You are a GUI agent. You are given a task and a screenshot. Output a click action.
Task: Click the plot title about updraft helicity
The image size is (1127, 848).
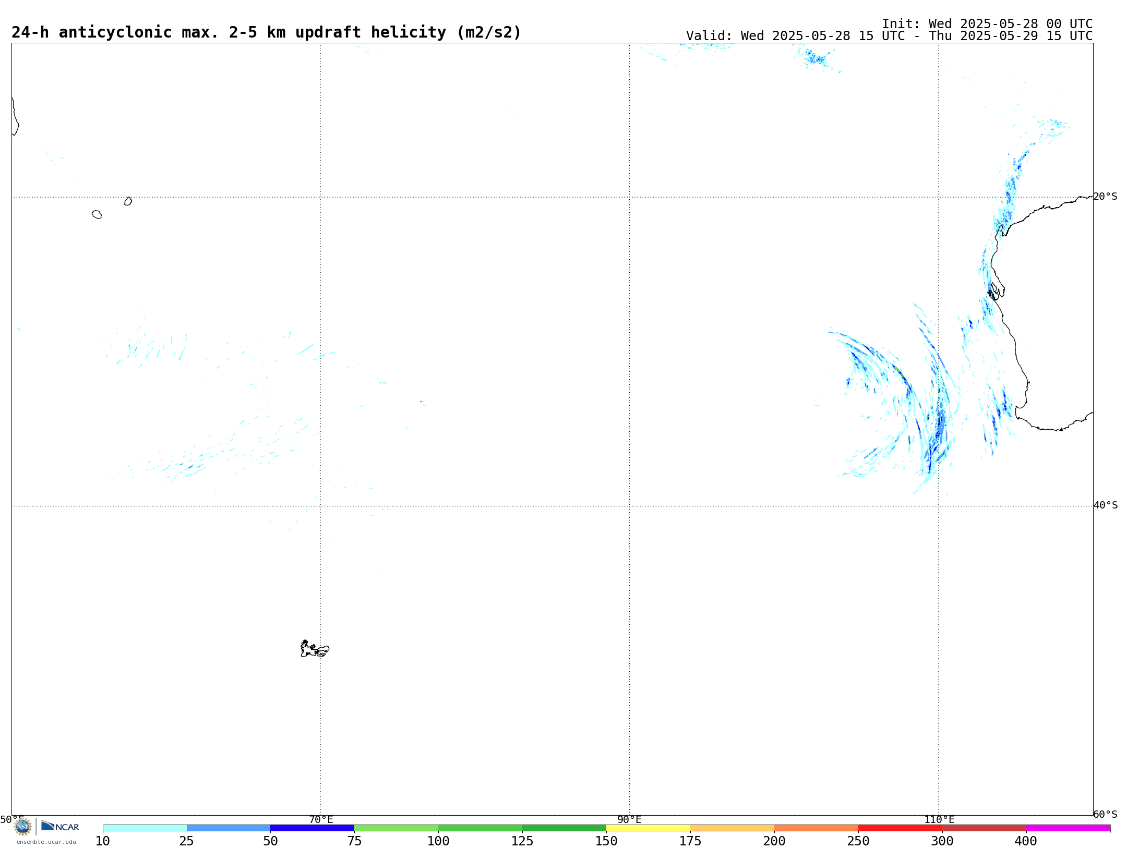tap(266, 32)
